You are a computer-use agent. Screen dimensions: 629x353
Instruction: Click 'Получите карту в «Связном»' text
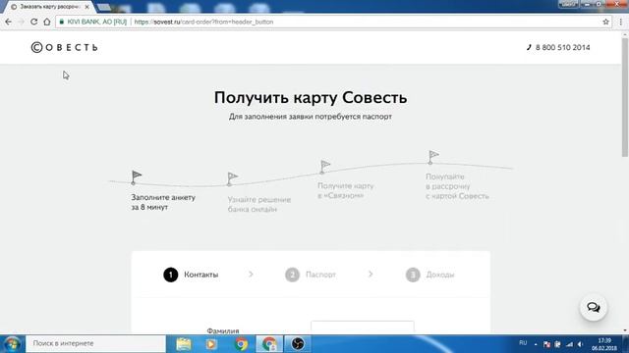[x=345, y=190]
